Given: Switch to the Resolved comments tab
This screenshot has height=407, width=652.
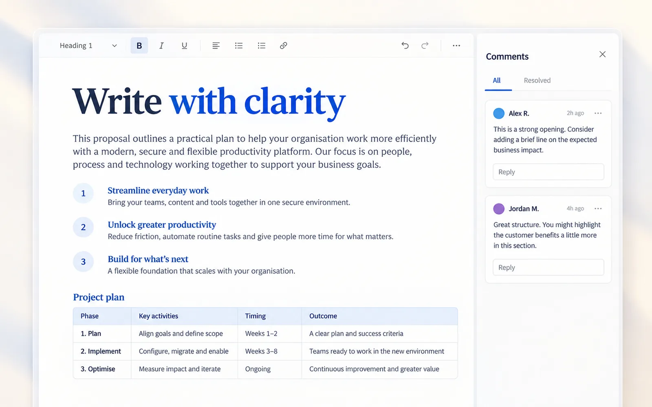Looking at the screenshot, I should (537, 81).
